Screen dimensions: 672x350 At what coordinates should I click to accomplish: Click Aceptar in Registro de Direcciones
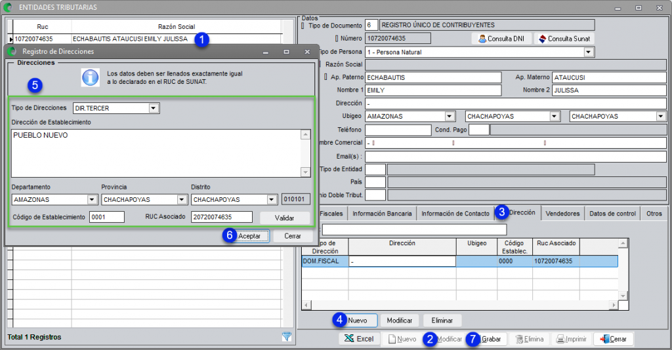[249, 236]
